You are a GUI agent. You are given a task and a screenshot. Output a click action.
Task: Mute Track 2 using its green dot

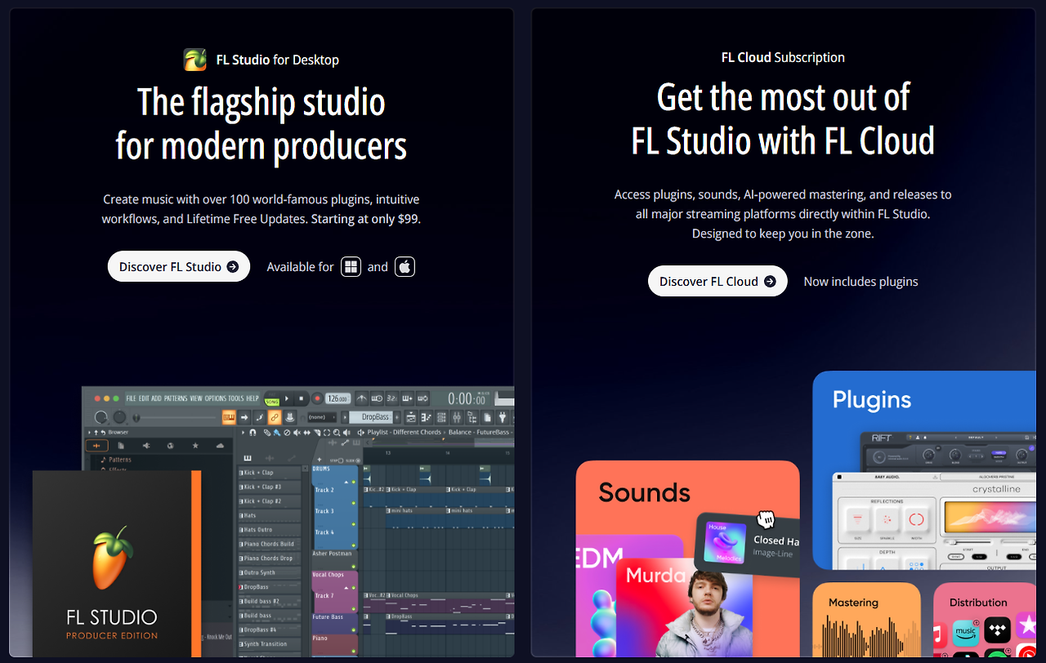[x=354, y=503]
